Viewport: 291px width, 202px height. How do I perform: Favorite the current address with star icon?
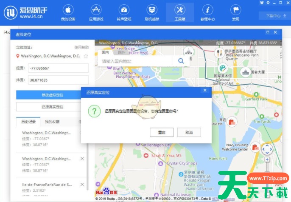click(x=86, y=56)
